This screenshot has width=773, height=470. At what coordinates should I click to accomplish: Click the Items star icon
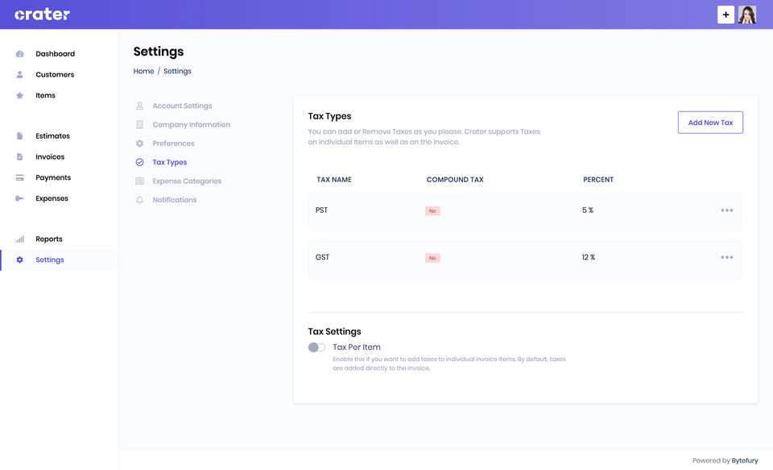click(x=19, y=95)
